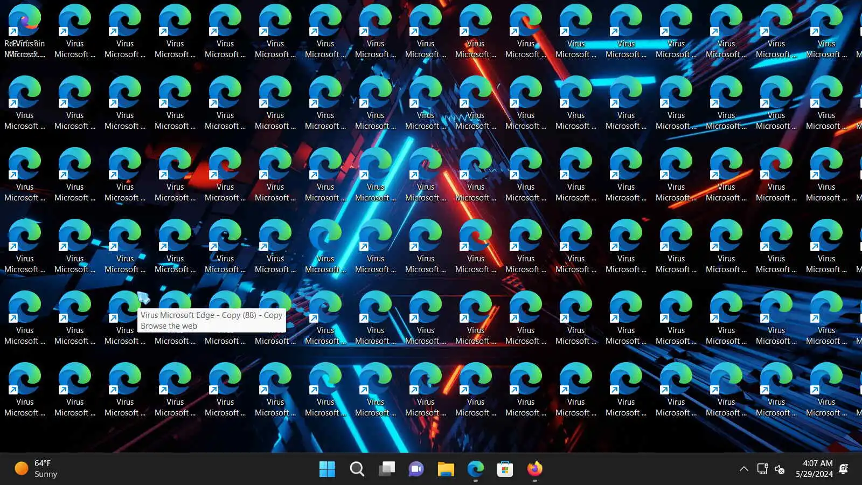Viewport: 862px width, 485px height.
Task: Open the 4:07 AM clock and calendar
Action: point(814,469)
